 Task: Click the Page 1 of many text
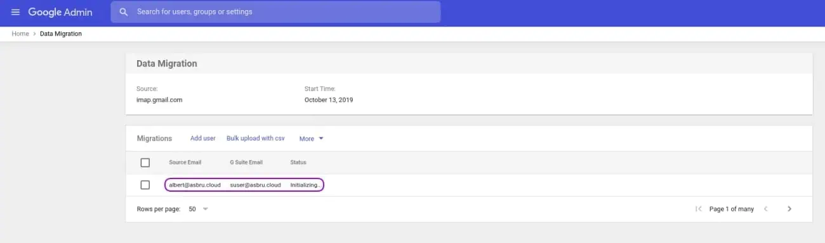pos(732,209)
